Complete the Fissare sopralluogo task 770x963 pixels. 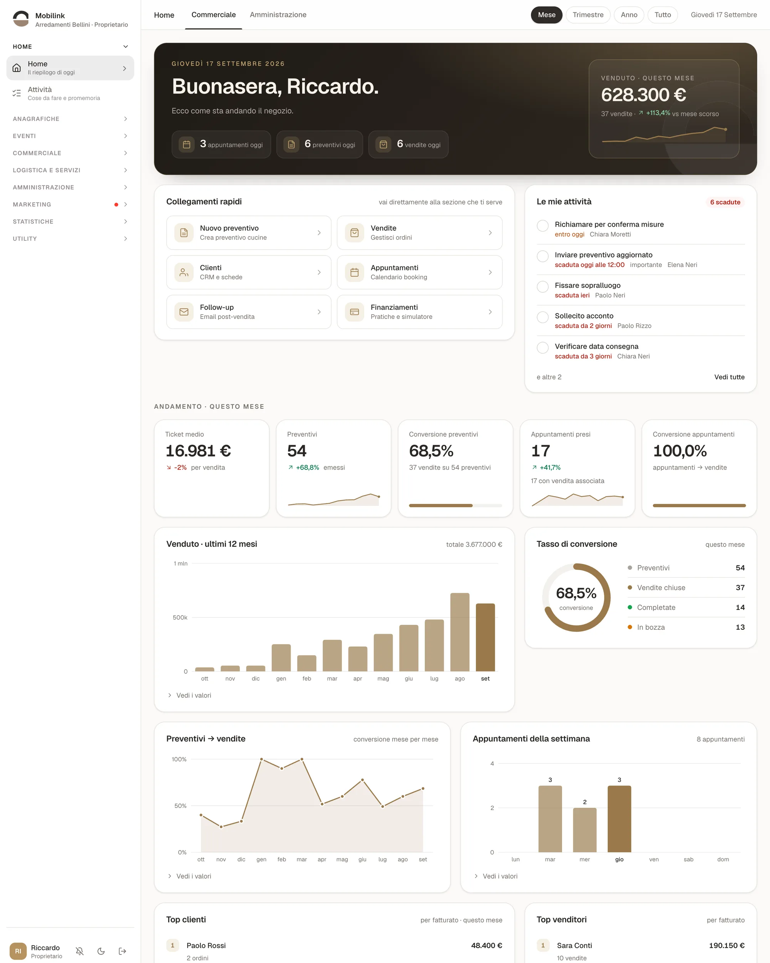pyautogui.click(x=542, y=286)
